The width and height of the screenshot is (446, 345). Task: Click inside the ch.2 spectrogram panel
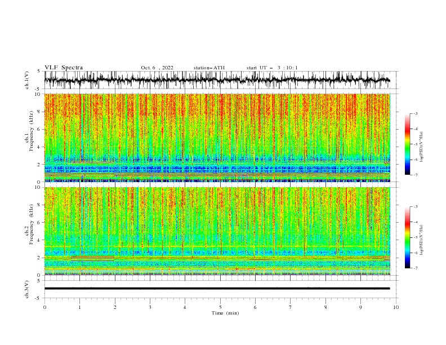[x=217, y=231]
